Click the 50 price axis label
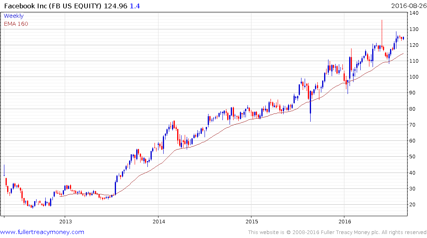427x238 pixels. click(x=413, y=156)
